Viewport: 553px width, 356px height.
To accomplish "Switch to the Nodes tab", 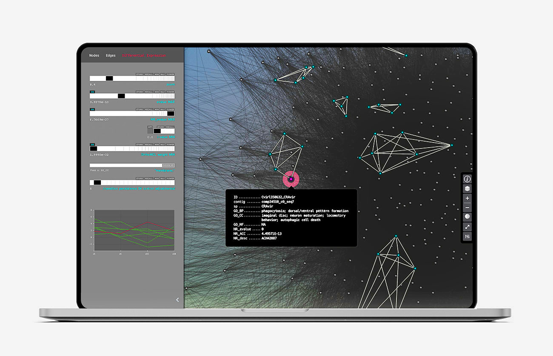I will (x=94, y=56).
